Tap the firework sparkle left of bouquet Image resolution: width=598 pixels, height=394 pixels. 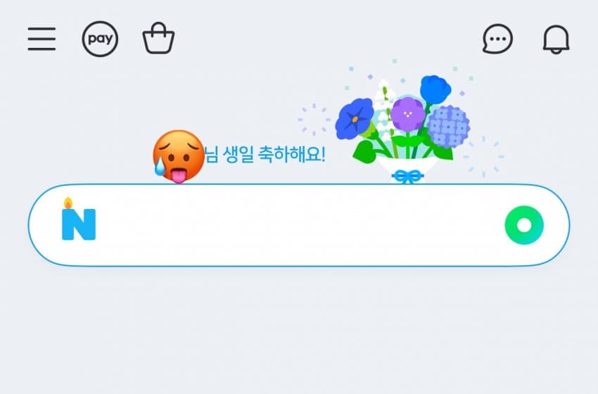(314, 120)
